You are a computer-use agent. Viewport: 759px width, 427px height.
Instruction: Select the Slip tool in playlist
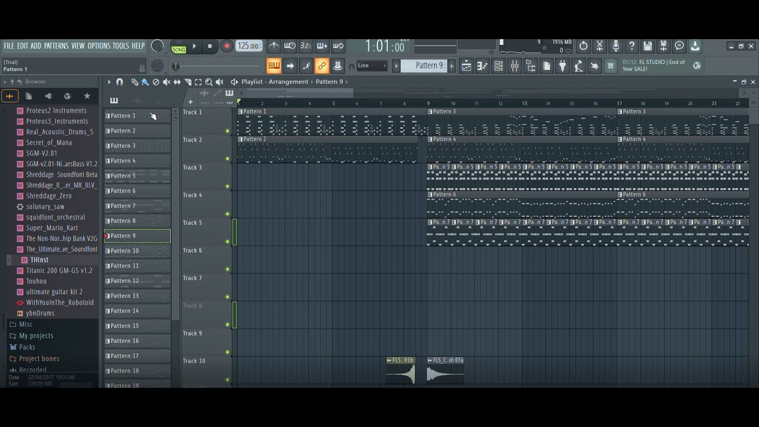tap(177, 82)
